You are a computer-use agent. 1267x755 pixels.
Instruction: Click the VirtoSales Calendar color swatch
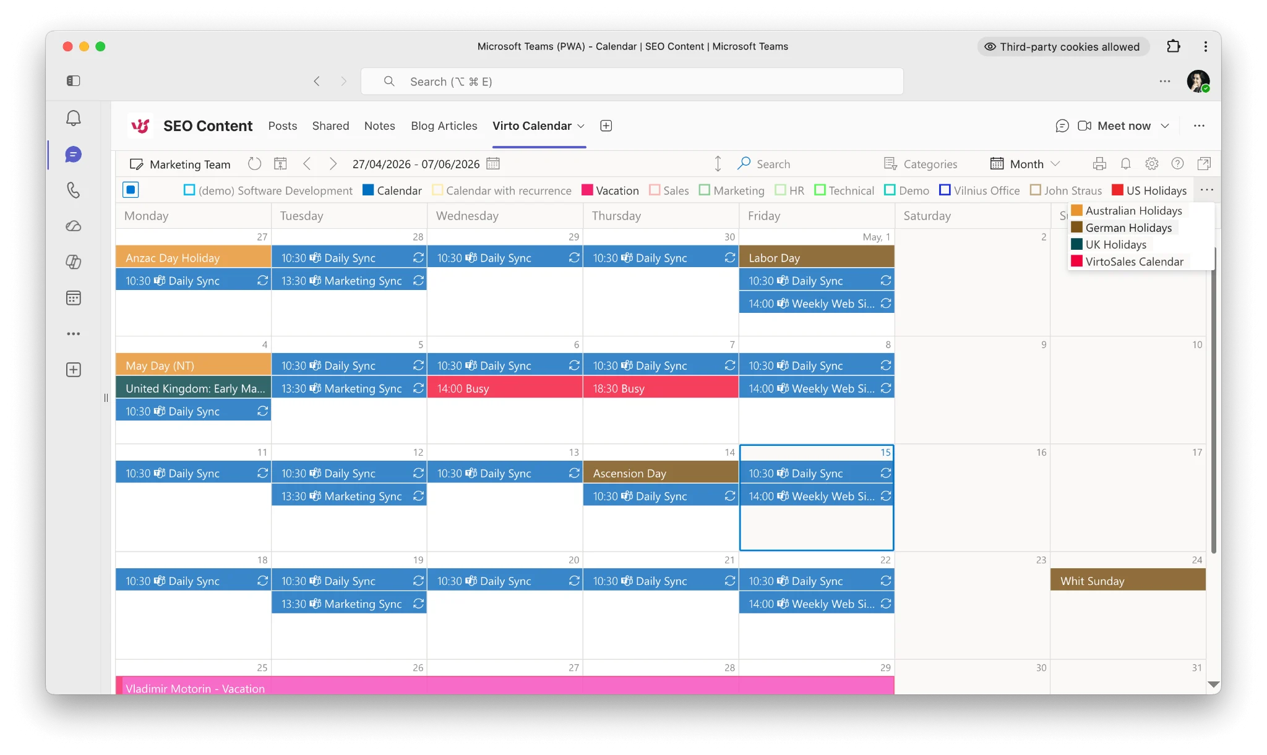pyautogui.click(x=1077, y=262)
